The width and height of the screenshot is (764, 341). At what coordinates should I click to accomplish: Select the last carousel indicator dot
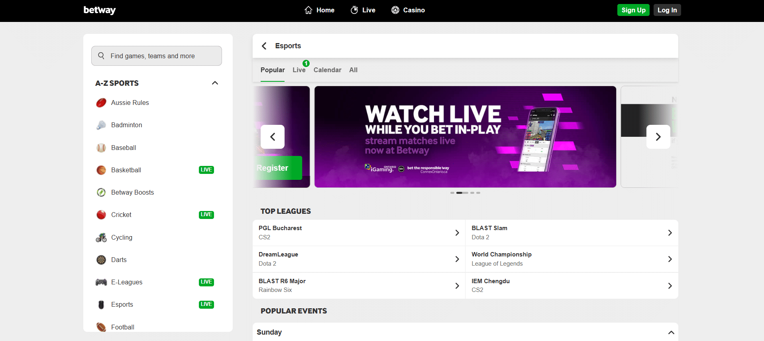click(x=478, y=193)
